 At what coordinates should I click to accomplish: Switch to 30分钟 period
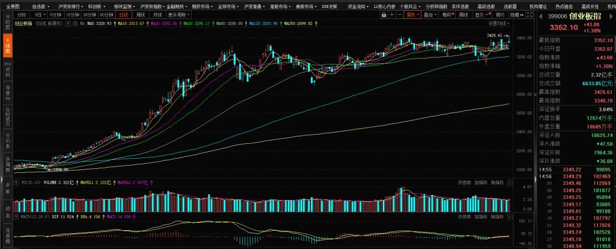point(89,15)
